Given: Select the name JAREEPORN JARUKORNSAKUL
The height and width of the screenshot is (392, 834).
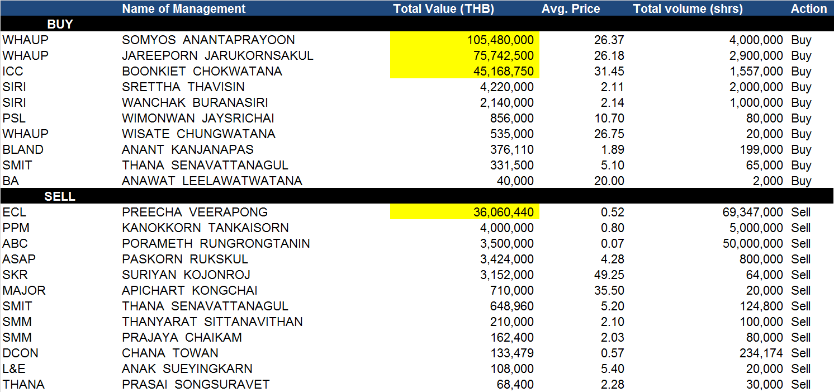Looking at the screenshot, I should point(217,55).
